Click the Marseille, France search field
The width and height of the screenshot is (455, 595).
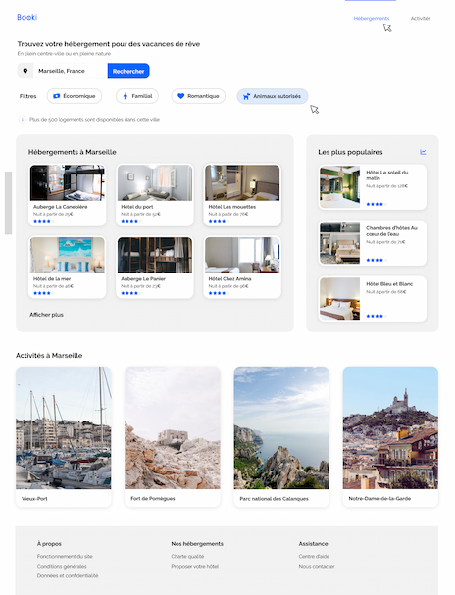click(71, 71)
